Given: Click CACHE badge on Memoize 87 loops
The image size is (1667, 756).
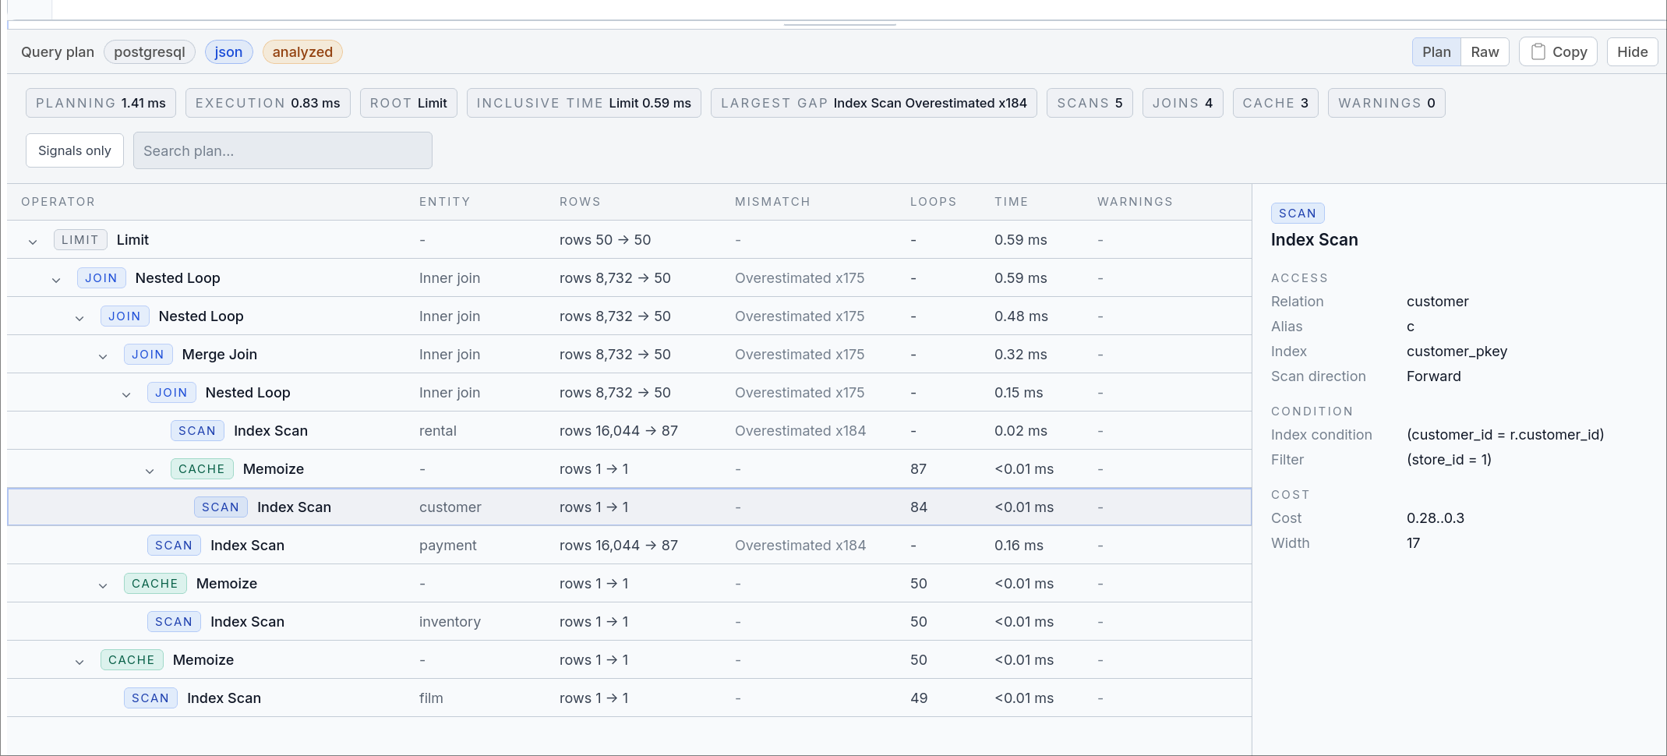Looking at the screenshot, I should click(x=202, y=469).
